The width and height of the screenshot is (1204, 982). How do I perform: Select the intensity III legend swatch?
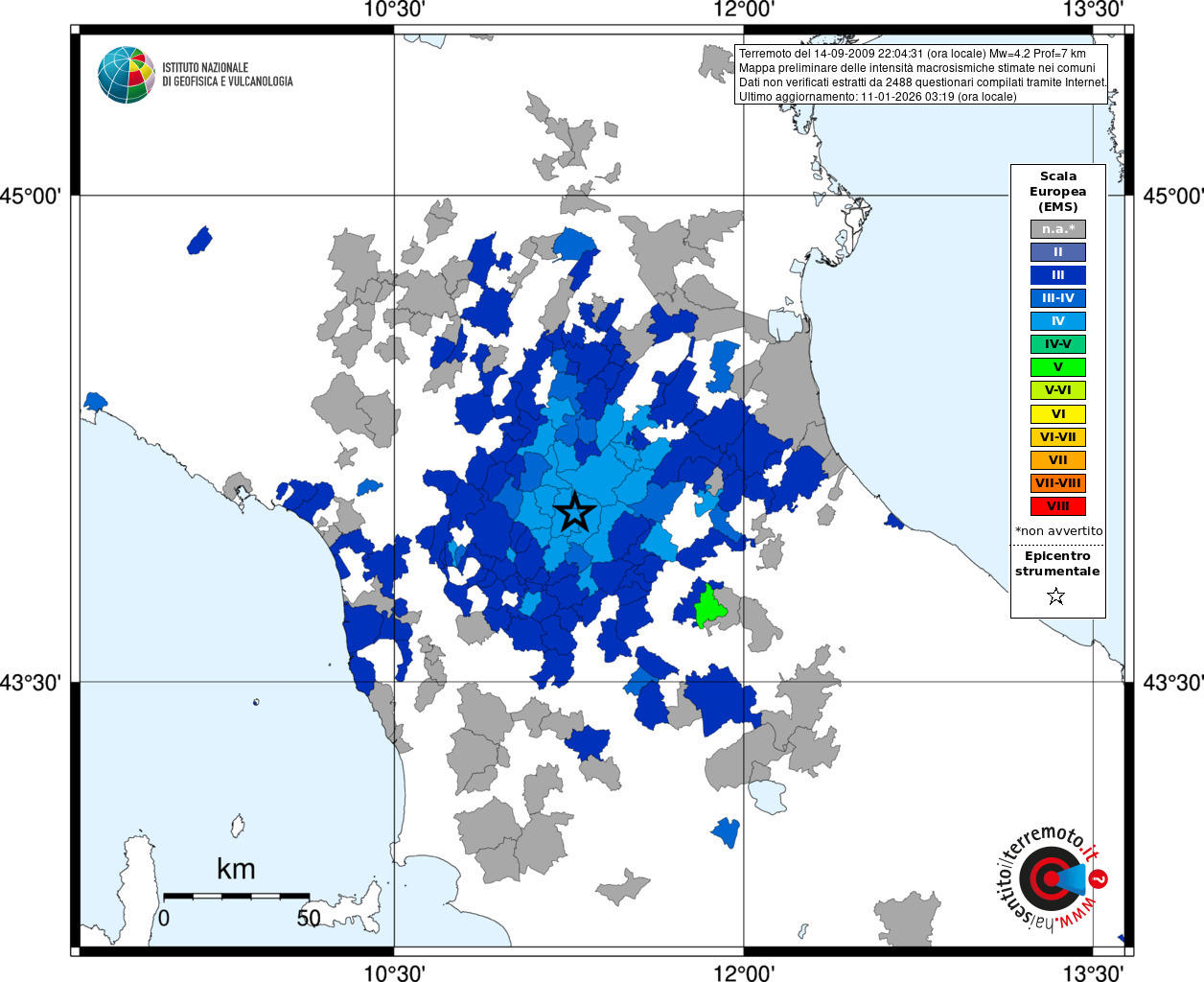pos(1058,275)
